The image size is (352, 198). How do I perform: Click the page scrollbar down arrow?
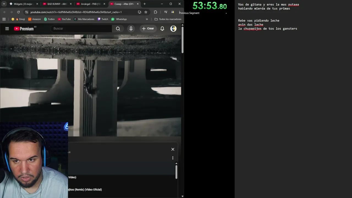tap(182, 196)
